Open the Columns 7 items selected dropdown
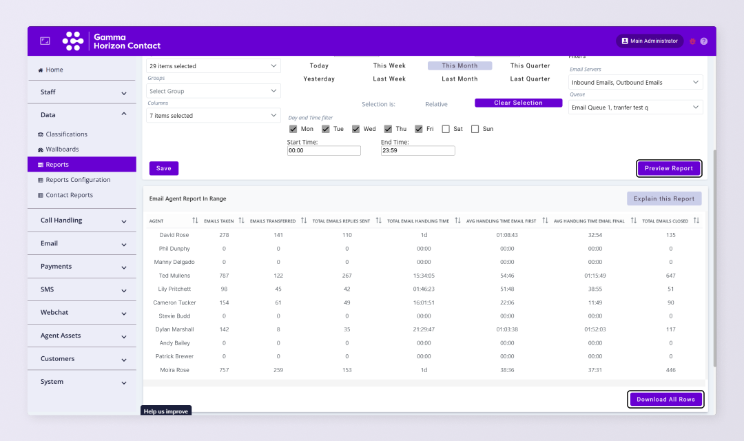This screenshot has width=744, height=441. coord(214,116)
